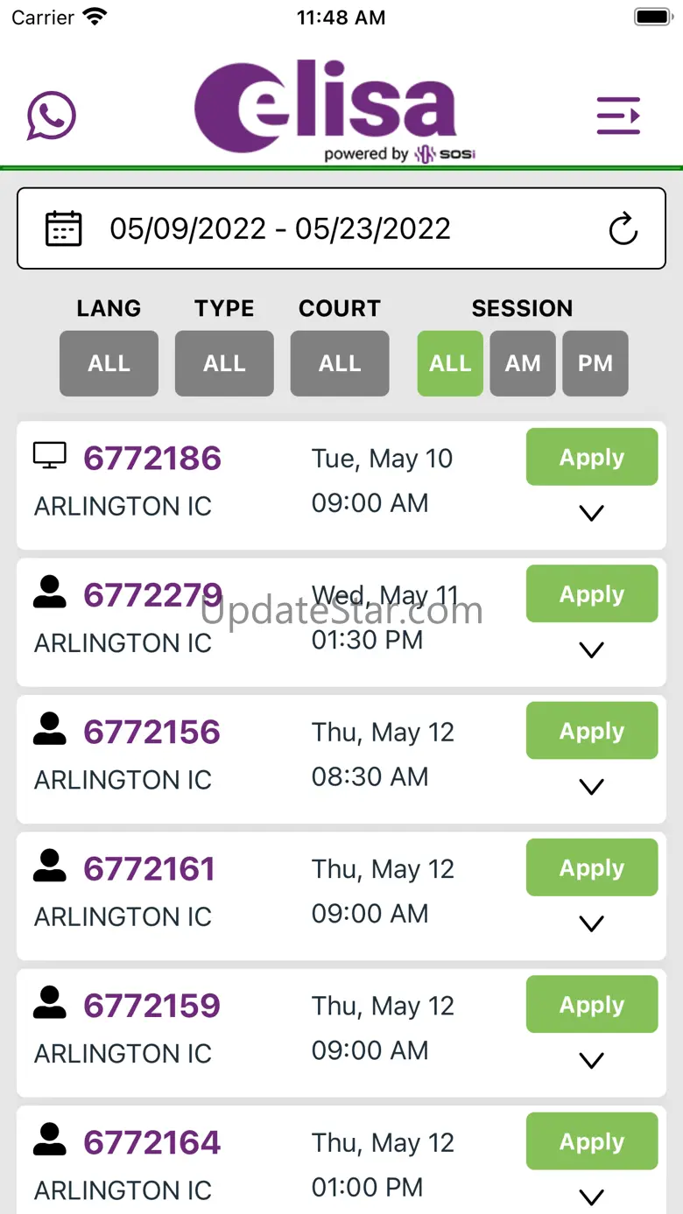Image resolution: width=683 pixels, height=1214 pixels.
Task: Click the person icon for job 6772161
Action: (x=50, y=866)
